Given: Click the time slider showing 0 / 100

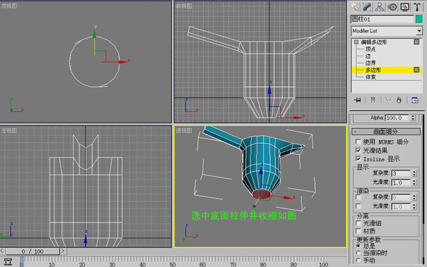Looking at the screenshot, I should pos(33,251).
